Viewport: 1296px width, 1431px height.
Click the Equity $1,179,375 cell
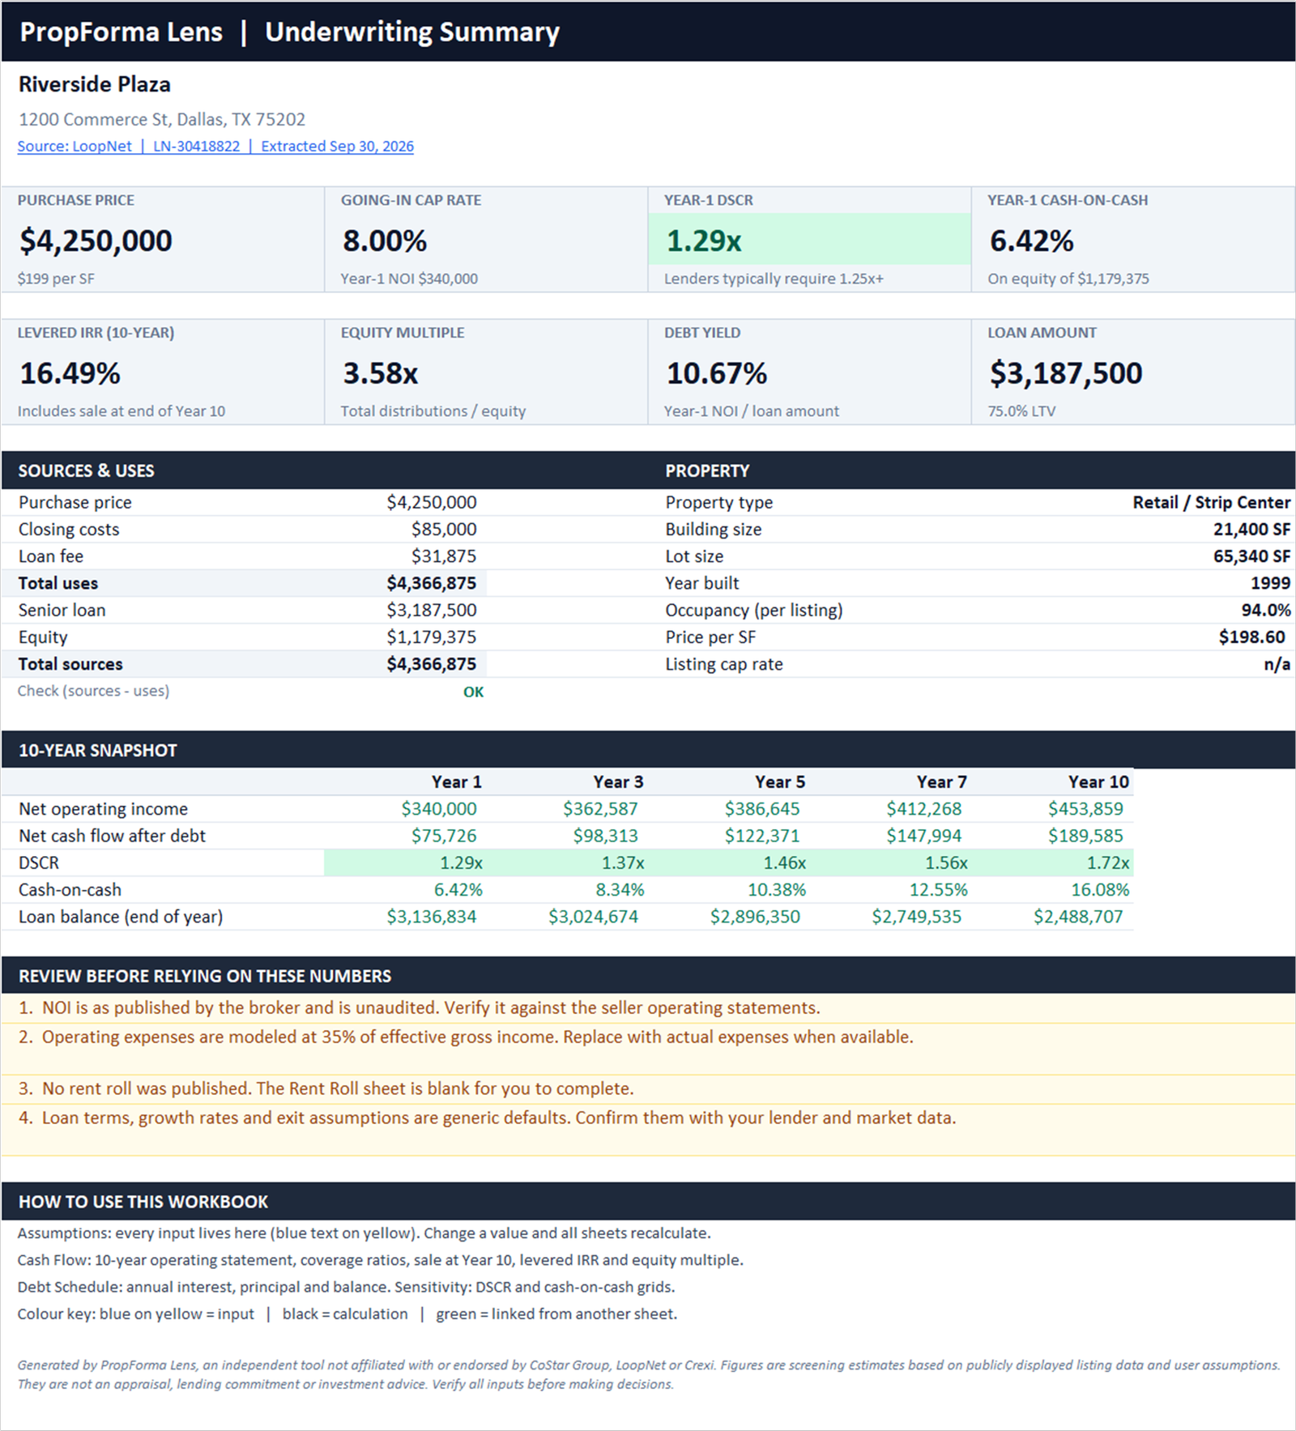click(x=432, y=637)
